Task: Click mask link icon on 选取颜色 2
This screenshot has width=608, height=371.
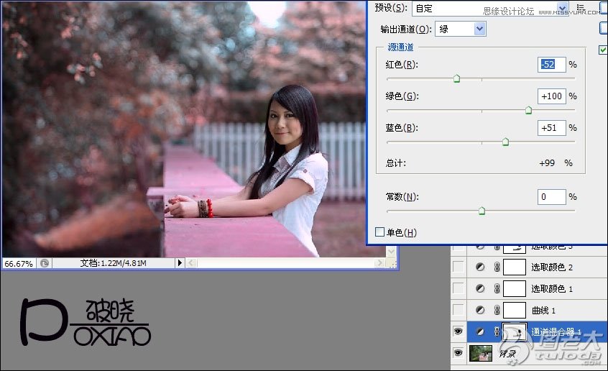Action: pyautogui.click(x=497, y=267)
